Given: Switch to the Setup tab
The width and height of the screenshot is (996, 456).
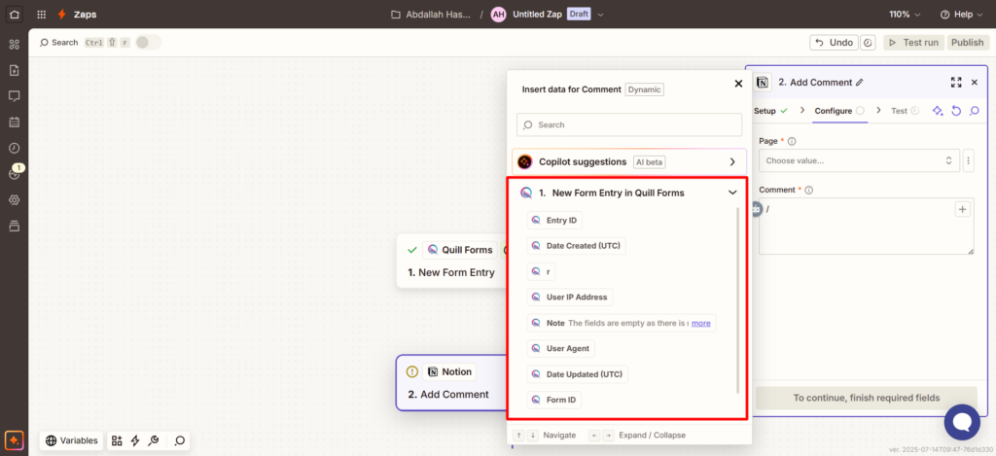Looking at the screenshot, I should coord(770,111).
